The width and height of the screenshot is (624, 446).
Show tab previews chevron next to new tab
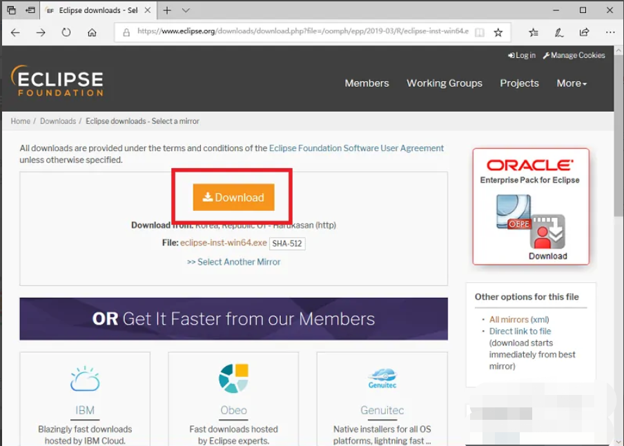pos(186,10)
